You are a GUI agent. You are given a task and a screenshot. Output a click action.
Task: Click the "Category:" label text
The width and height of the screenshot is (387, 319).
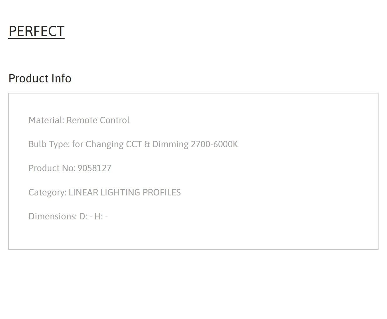(x=47, y=192)
